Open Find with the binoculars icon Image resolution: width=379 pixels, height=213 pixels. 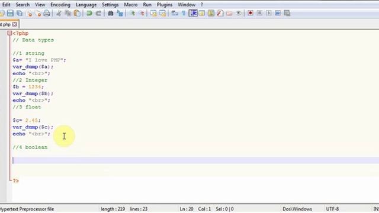[x=111, y=13]
